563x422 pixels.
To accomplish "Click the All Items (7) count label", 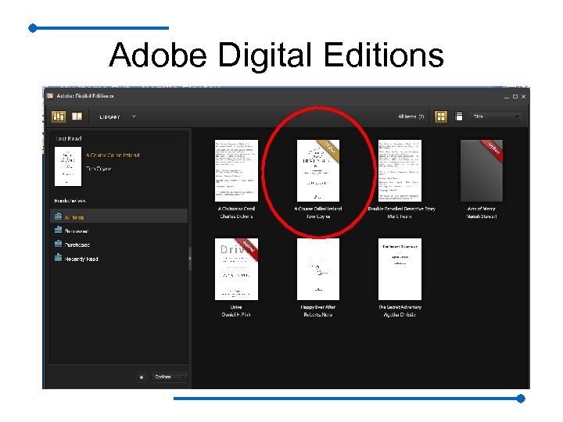I will tap(411, 116).
